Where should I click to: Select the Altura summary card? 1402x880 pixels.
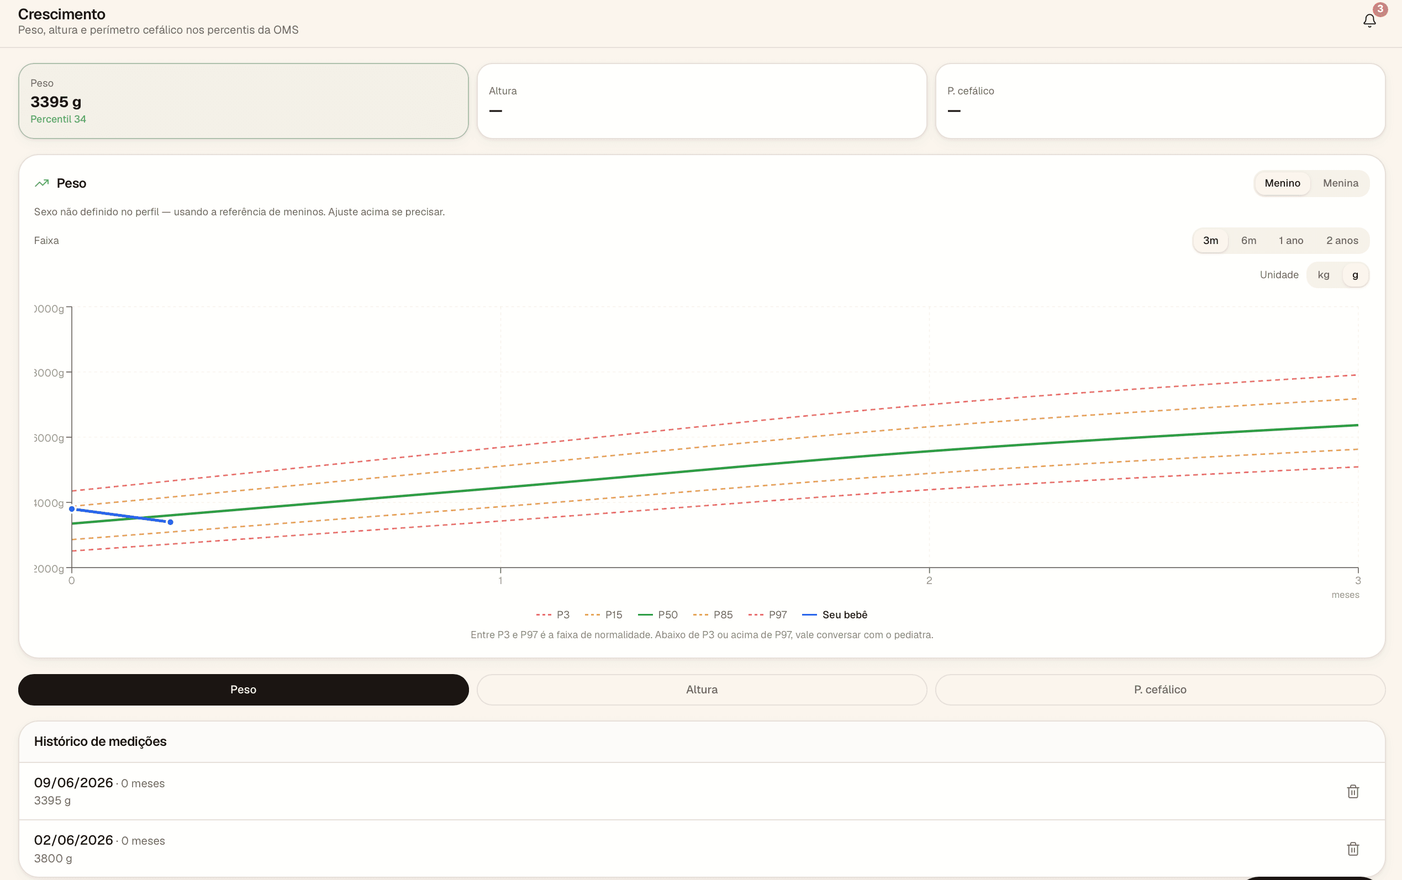point(702,101)
